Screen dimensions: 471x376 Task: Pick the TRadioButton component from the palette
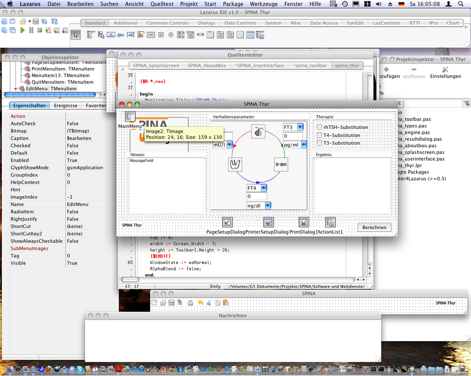click(x=171, y=34)
